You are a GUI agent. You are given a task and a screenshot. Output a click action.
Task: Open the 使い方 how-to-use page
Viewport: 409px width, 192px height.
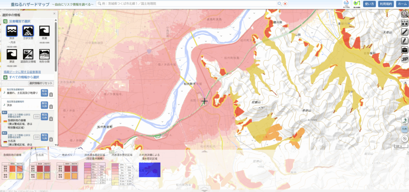click(370, 4)
